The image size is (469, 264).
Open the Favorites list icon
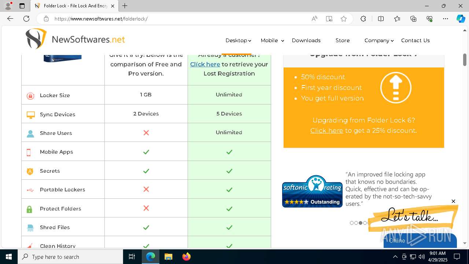coord(397,19)
